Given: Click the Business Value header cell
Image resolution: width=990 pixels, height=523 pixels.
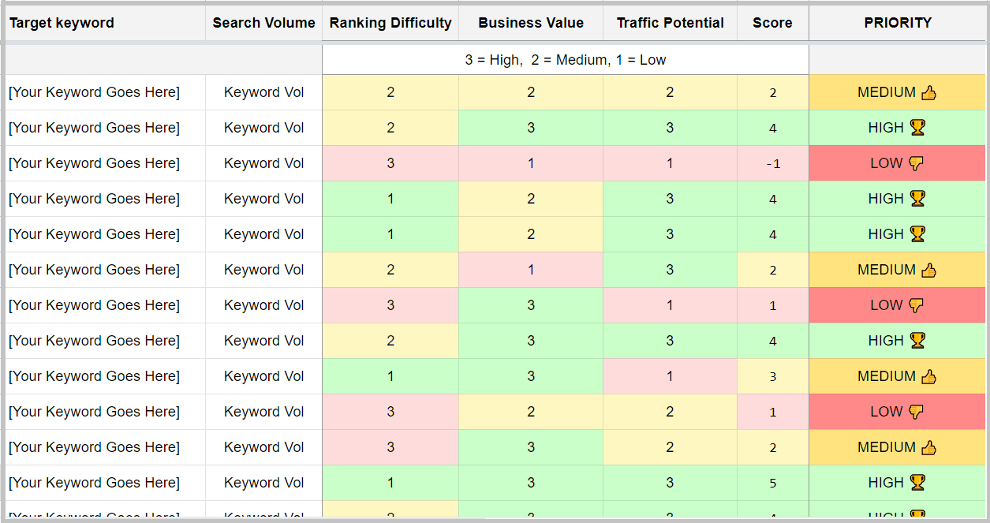Looking at the screenshot, I should click(531, 23).
